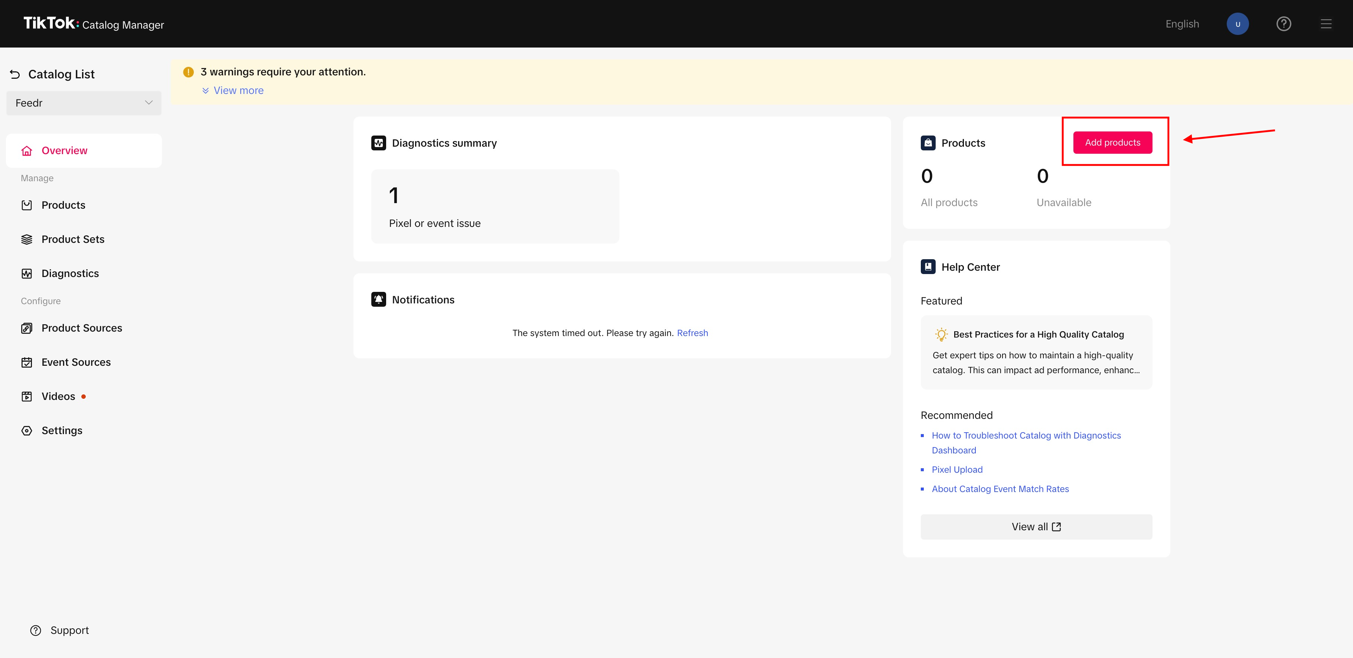Click the Videos icon in sidebar
Viewport: 1353px width, 658px height.
(27, 395)
